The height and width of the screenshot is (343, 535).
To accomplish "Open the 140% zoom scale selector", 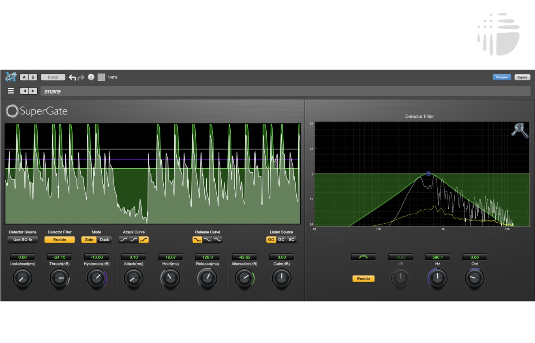I will (x=113, y=77).
